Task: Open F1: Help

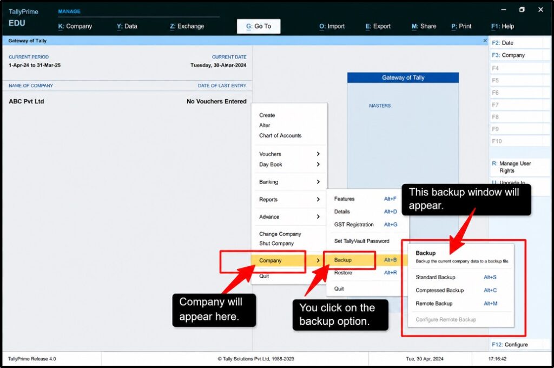Action: 503,26
